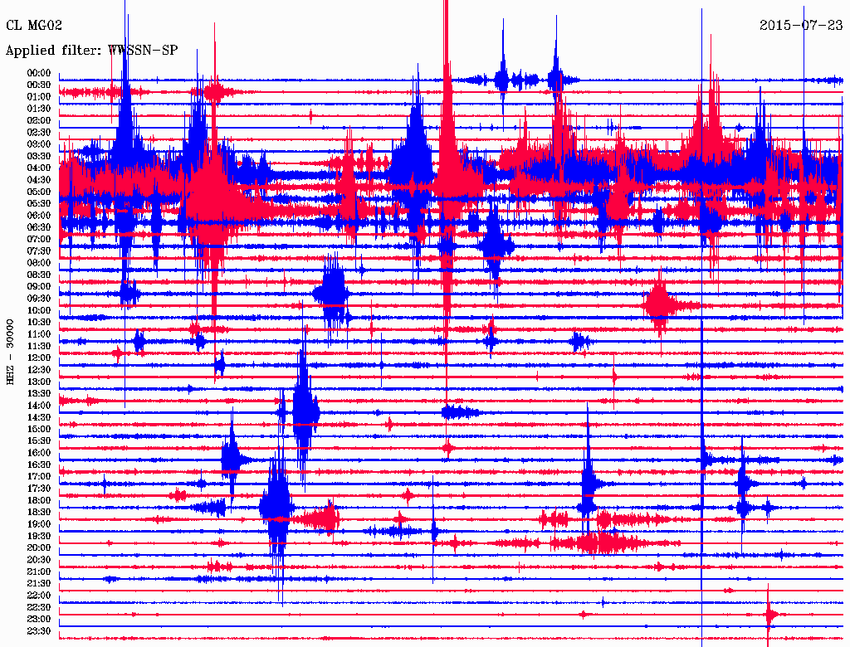Select the 05:30 time label
Viewport: 850px width, 647px height.
[x=39, y=203]
